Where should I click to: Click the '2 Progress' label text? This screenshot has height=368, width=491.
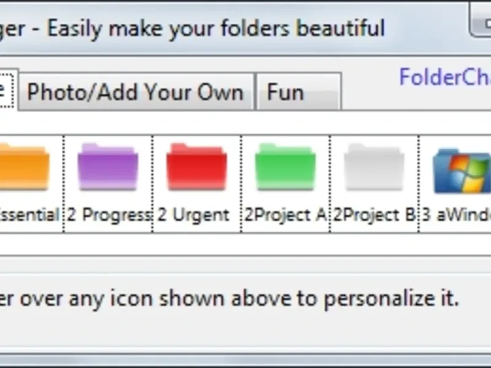coord(109,215)
